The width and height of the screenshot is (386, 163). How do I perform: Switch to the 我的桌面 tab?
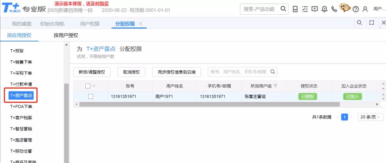point(22,24)
